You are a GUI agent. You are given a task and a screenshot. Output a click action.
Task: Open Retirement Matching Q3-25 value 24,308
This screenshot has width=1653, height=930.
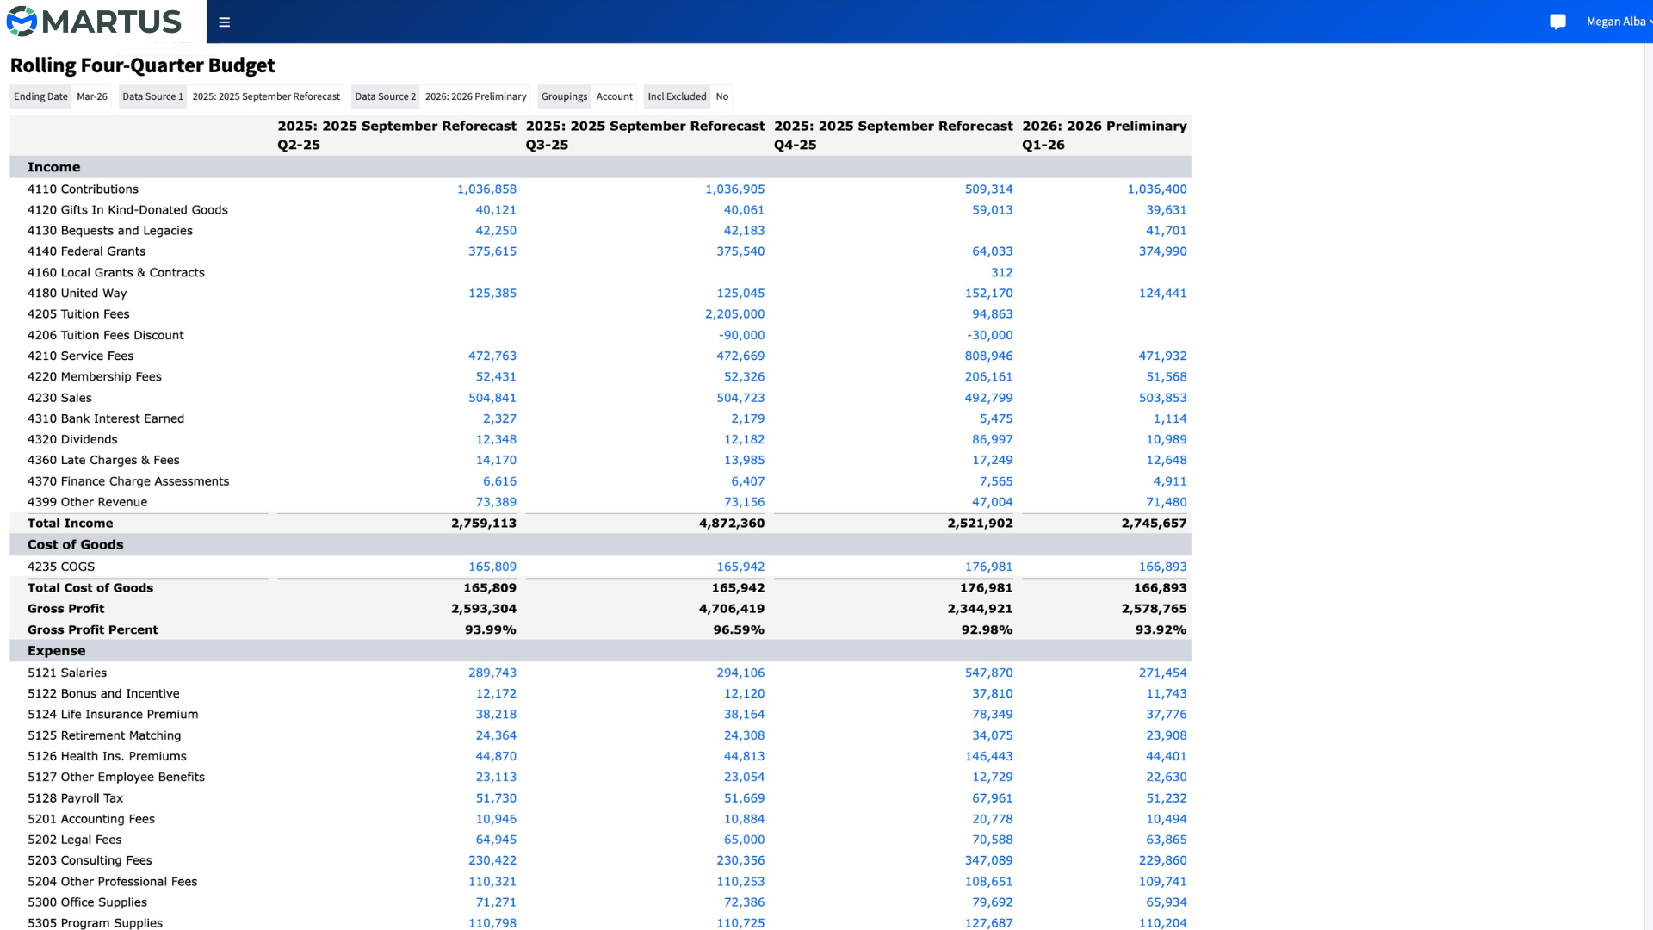tap(744, 735)
